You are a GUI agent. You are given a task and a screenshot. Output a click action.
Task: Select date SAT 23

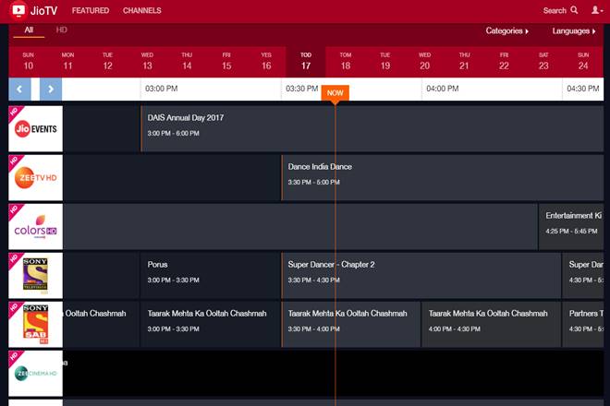(543, 62)
